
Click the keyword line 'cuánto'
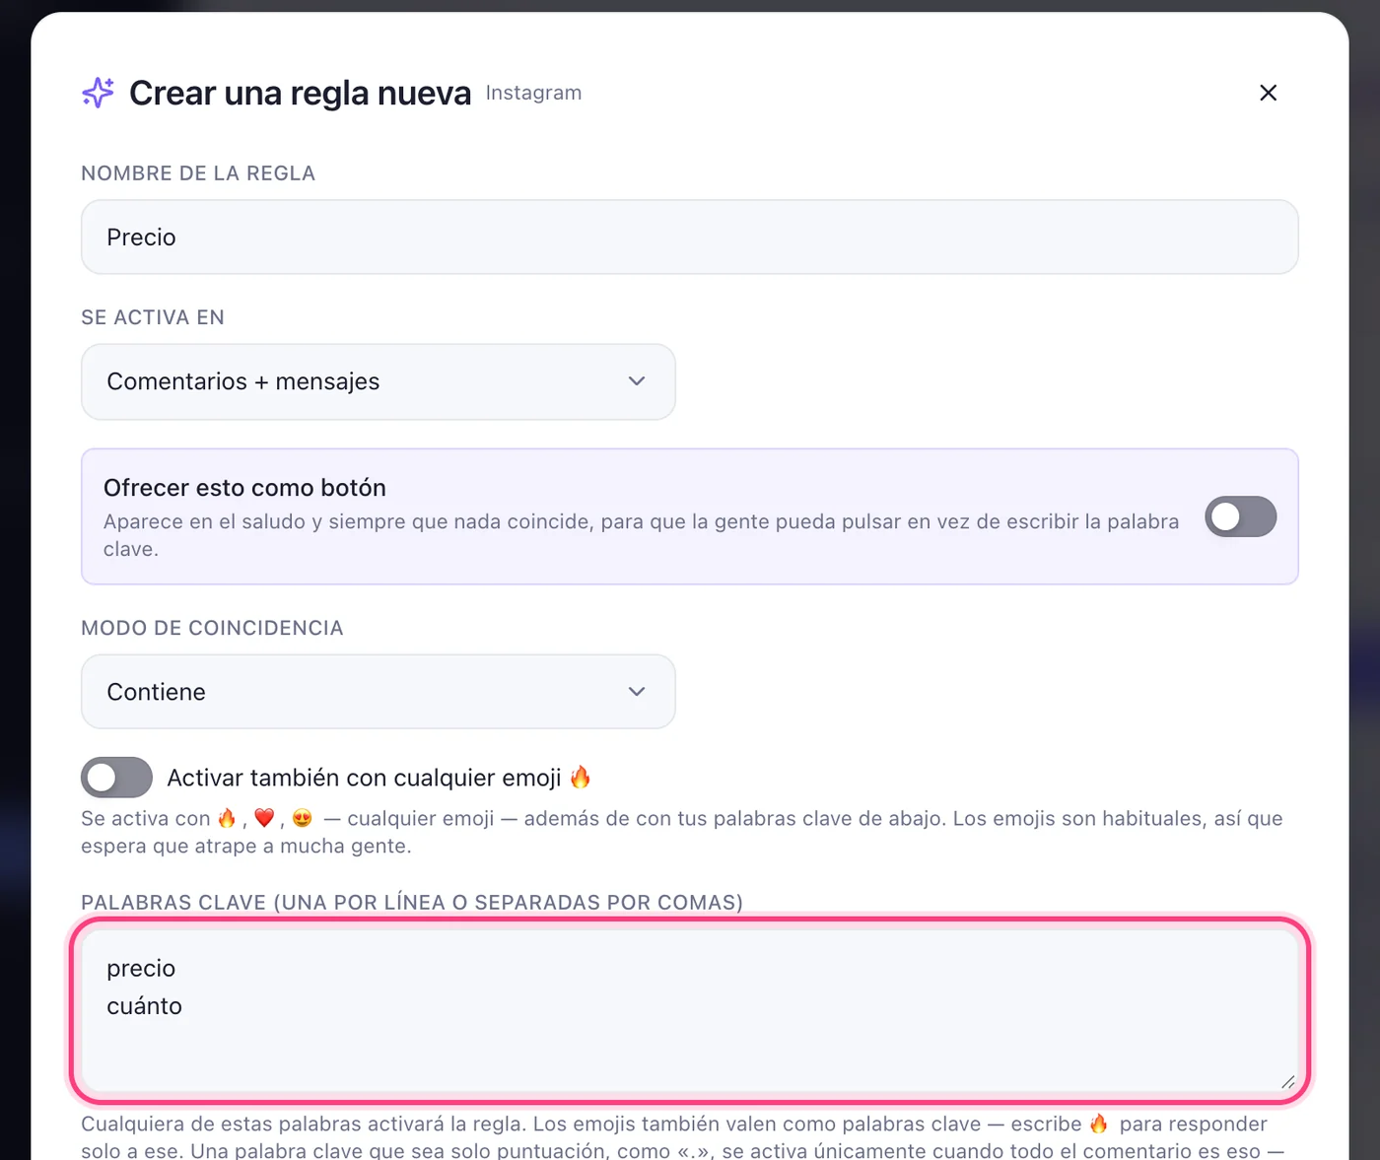[x=145, y=1006]
